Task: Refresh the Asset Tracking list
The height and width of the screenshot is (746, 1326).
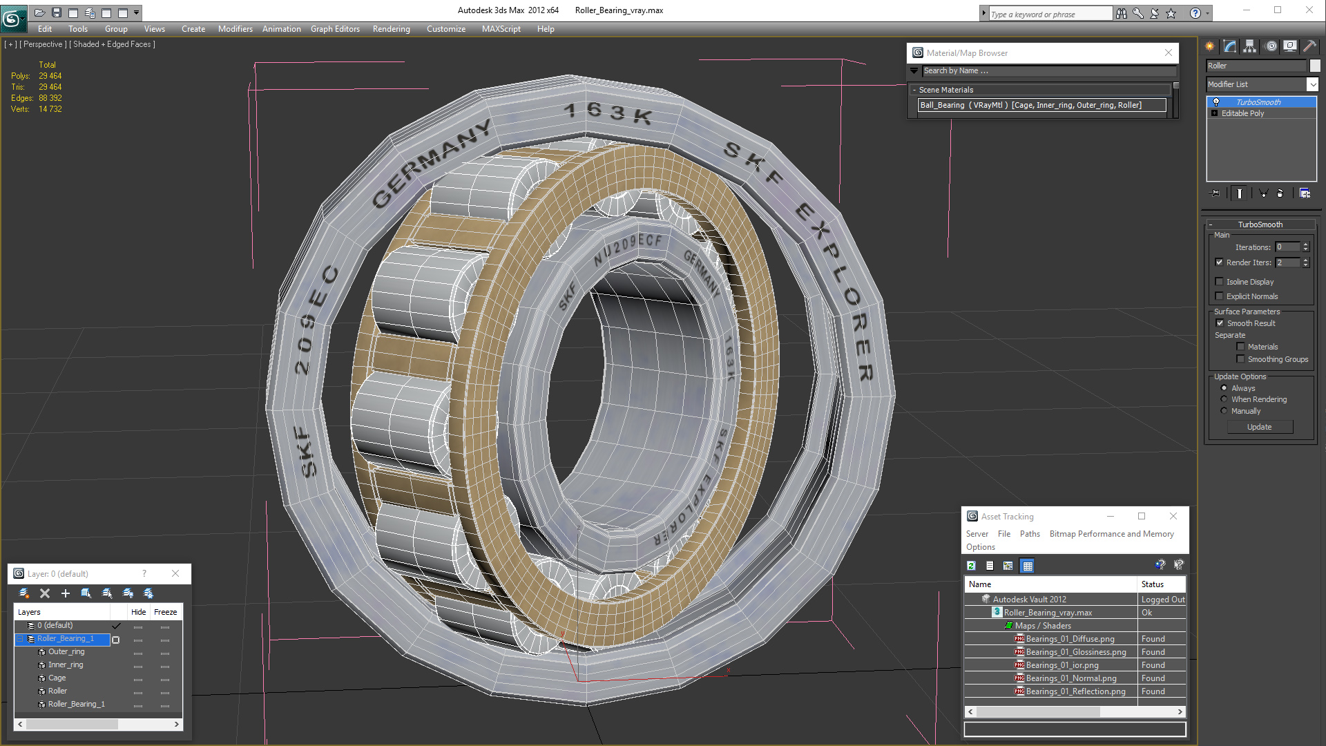Action: coord(971,566)
